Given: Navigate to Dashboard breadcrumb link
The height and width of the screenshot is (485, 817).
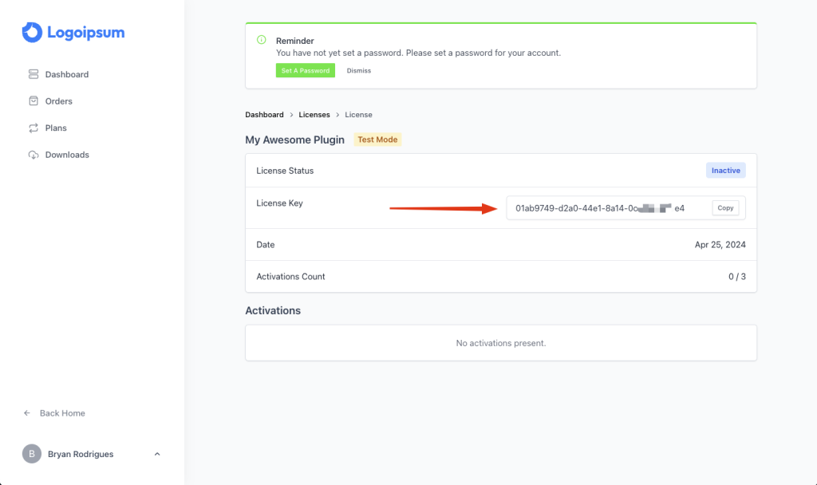Looking at the screenshot, I should [264, 115].
